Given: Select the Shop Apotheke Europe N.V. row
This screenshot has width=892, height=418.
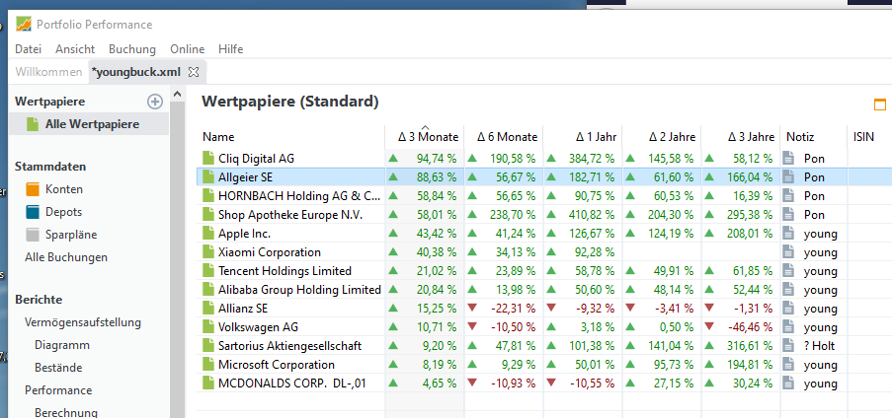Looking at the screenshot, I should 544,215.
